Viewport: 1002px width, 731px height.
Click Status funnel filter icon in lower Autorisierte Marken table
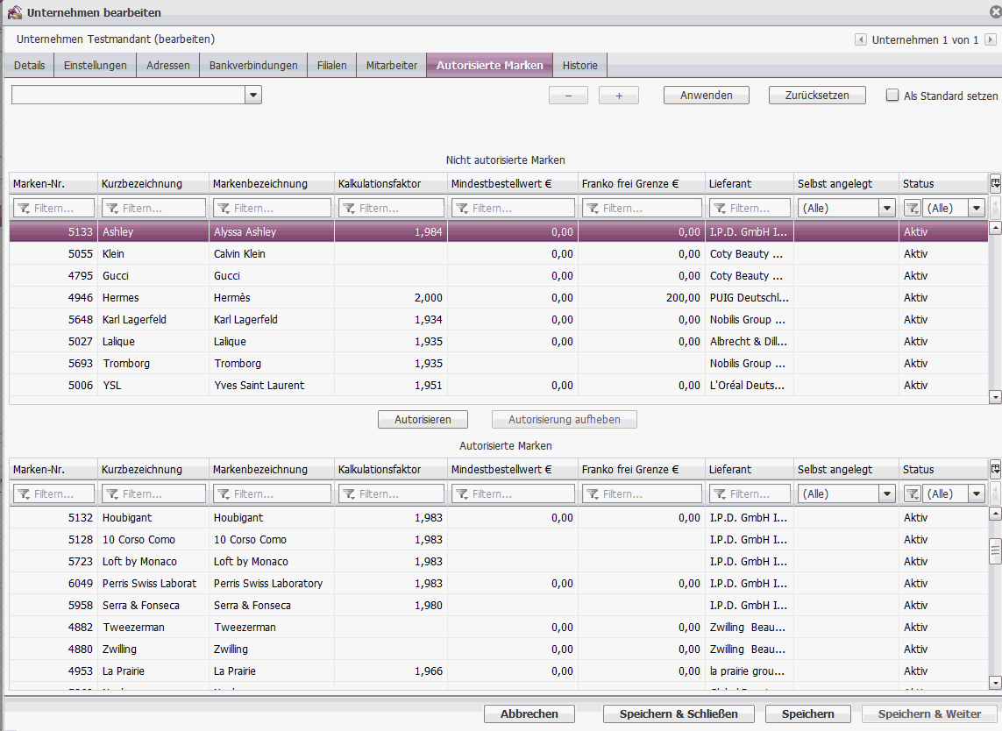point(913,494)
